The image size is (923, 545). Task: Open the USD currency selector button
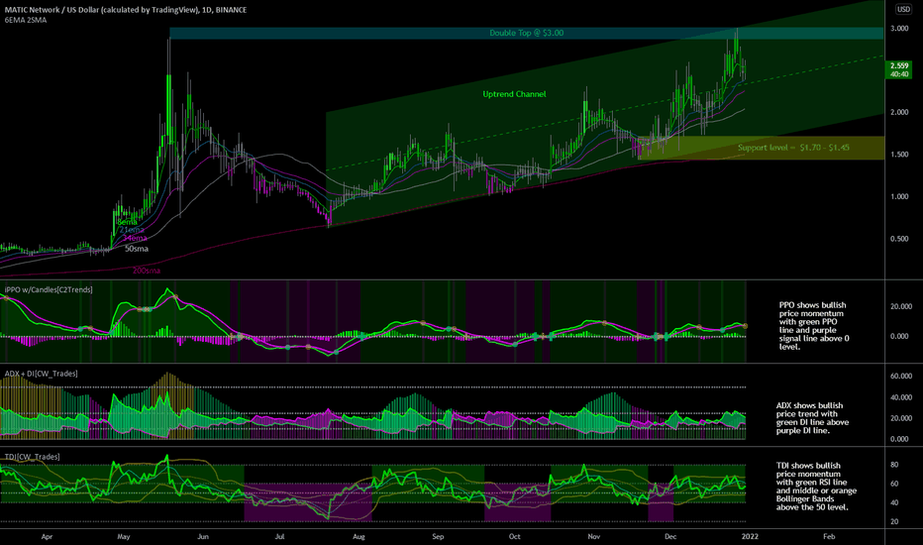point(903,10)
